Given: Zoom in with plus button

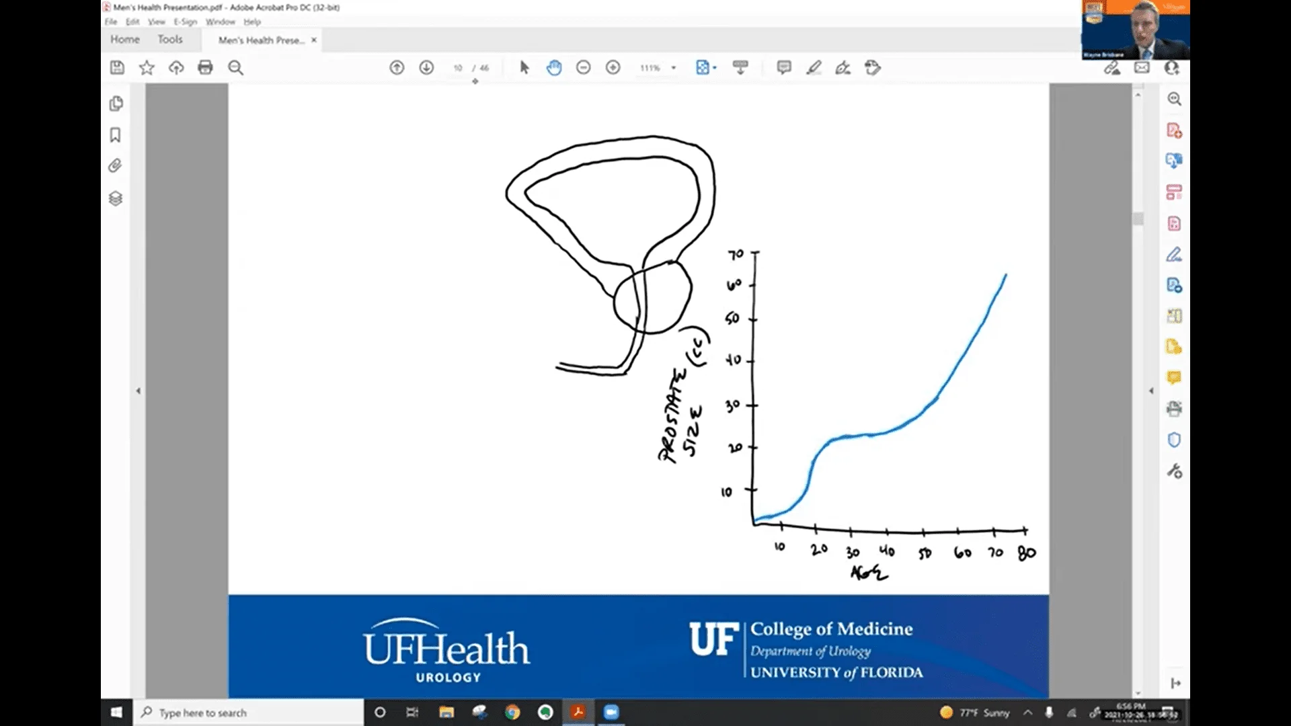Looking at the screenshot, I should [613, 67].
